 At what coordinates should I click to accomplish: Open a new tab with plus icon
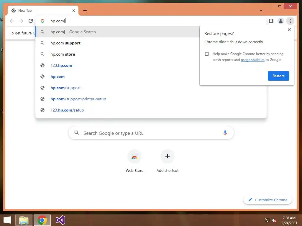click(85, 11)
